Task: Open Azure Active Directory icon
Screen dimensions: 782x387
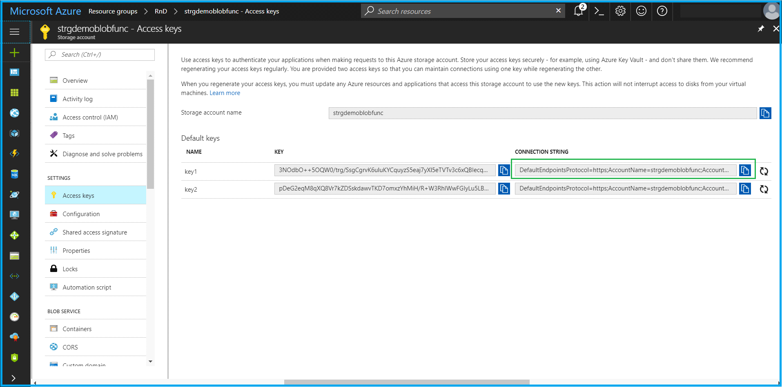Action: click(15, 296)
